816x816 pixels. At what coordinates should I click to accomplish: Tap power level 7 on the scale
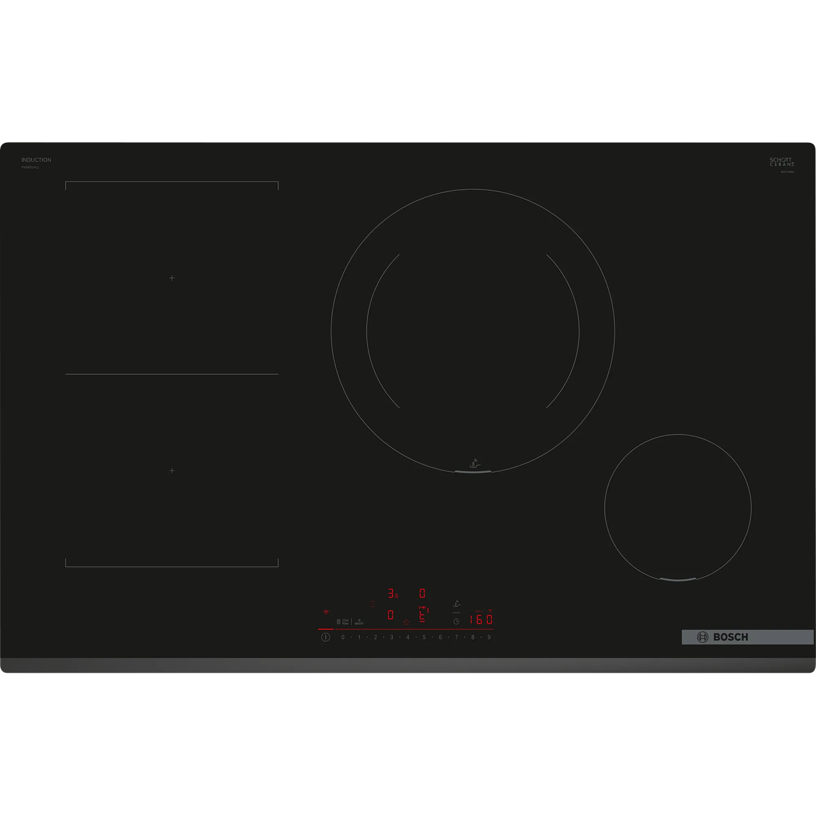point(457,637)
